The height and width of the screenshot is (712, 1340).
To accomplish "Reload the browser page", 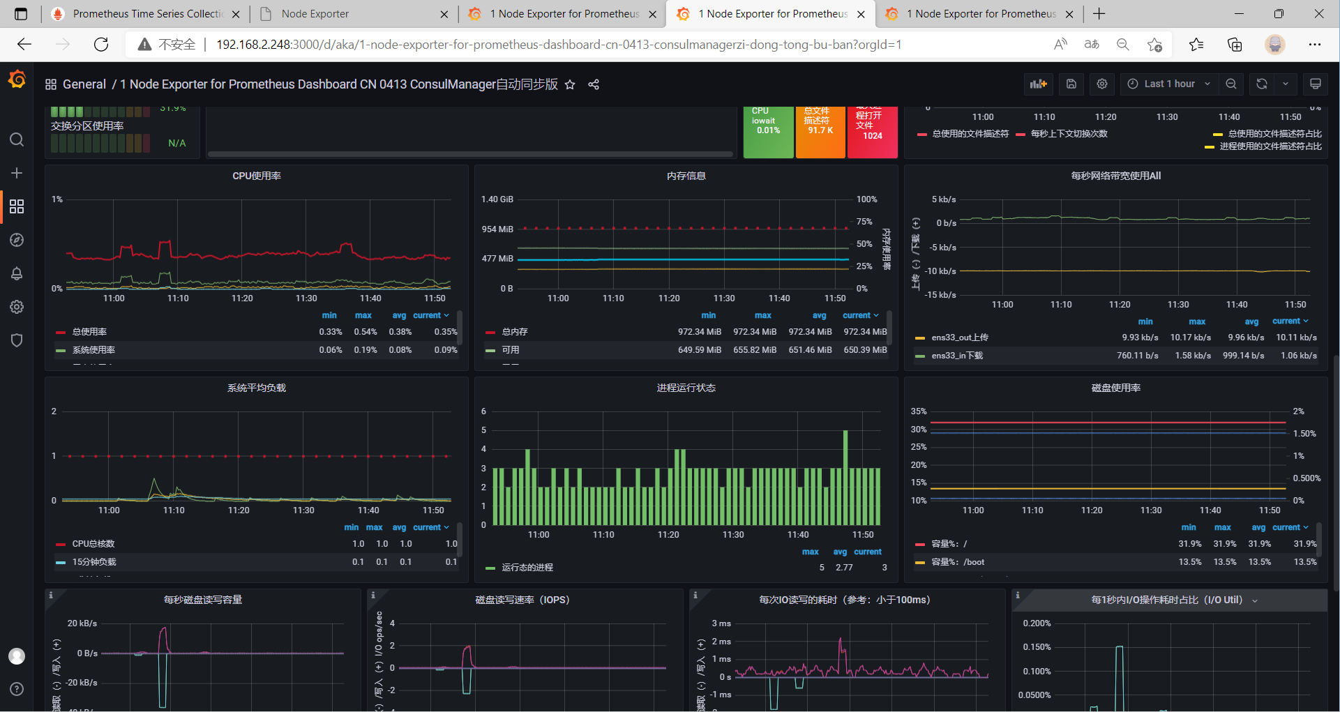I will tap(101, 45).
